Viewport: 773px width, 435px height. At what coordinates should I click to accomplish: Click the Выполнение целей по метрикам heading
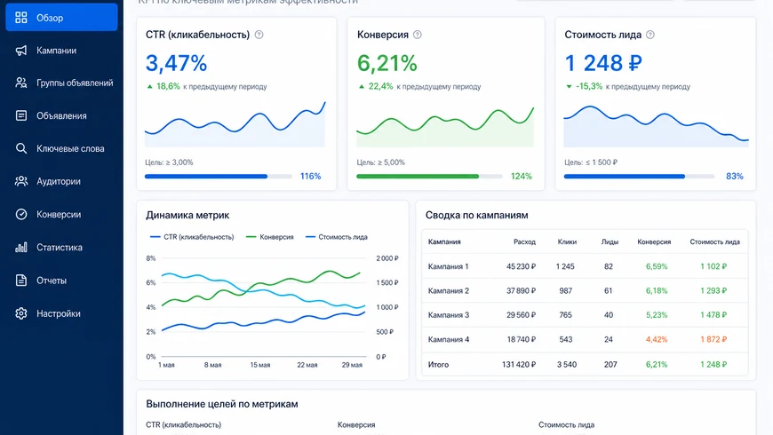point(222,404)
